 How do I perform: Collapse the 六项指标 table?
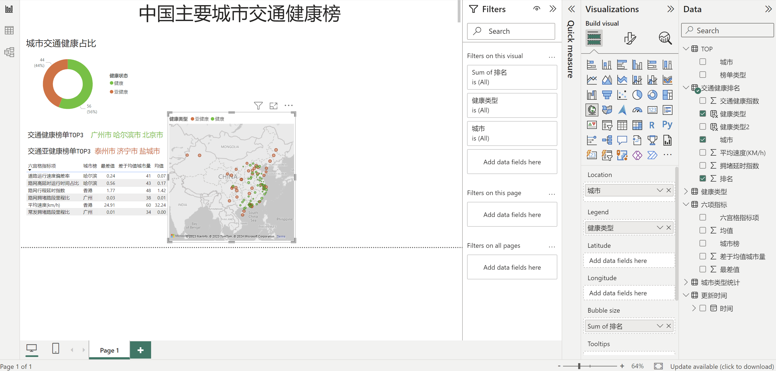(686, 205)
